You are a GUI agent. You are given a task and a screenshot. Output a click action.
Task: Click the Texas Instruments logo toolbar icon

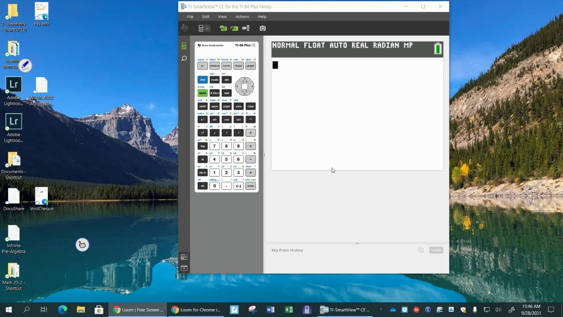(x=184, y=28)
